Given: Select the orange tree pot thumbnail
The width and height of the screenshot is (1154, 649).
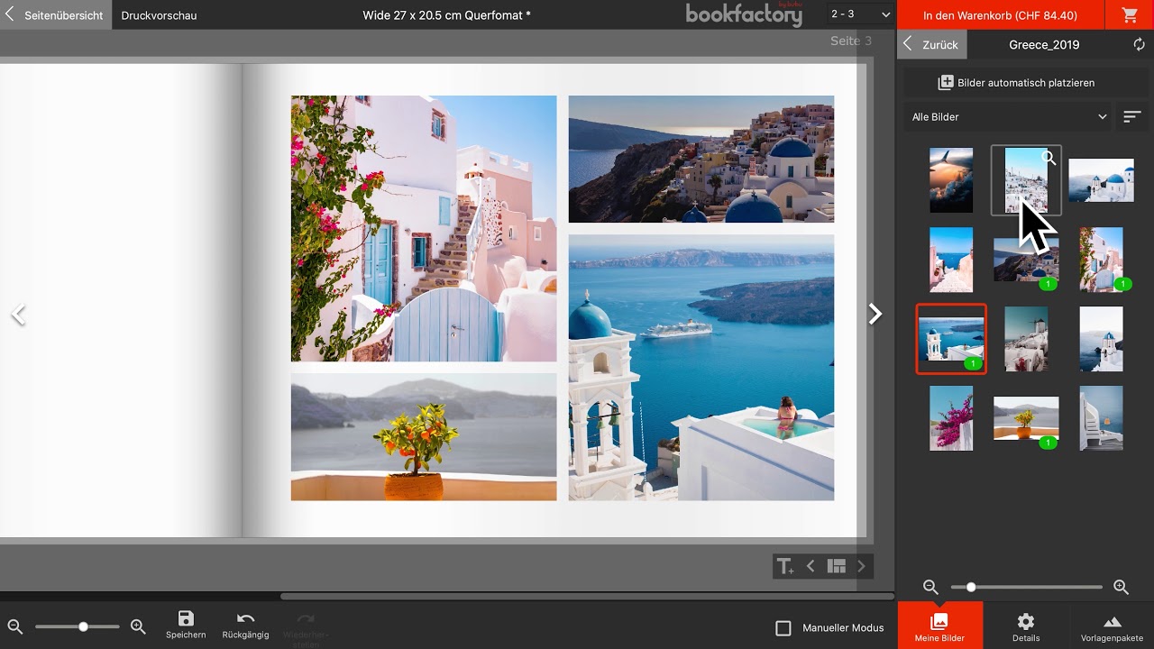Looking at the screenshot, I should tap(1026, 418).
